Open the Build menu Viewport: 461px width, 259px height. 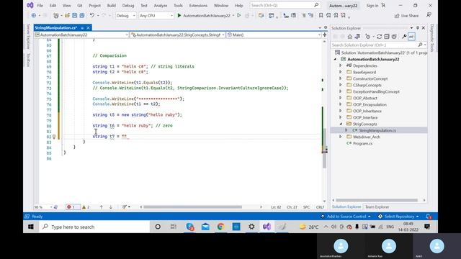(x=112, y=6)
